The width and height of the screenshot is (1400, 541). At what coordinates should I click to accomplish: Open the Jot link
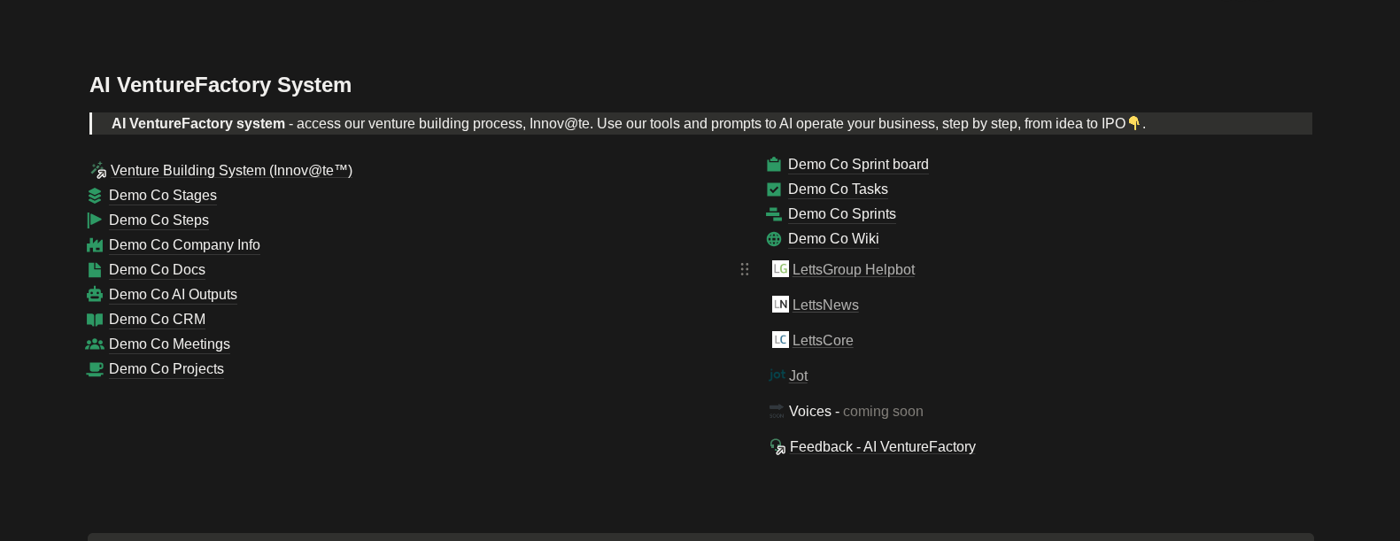798,376
